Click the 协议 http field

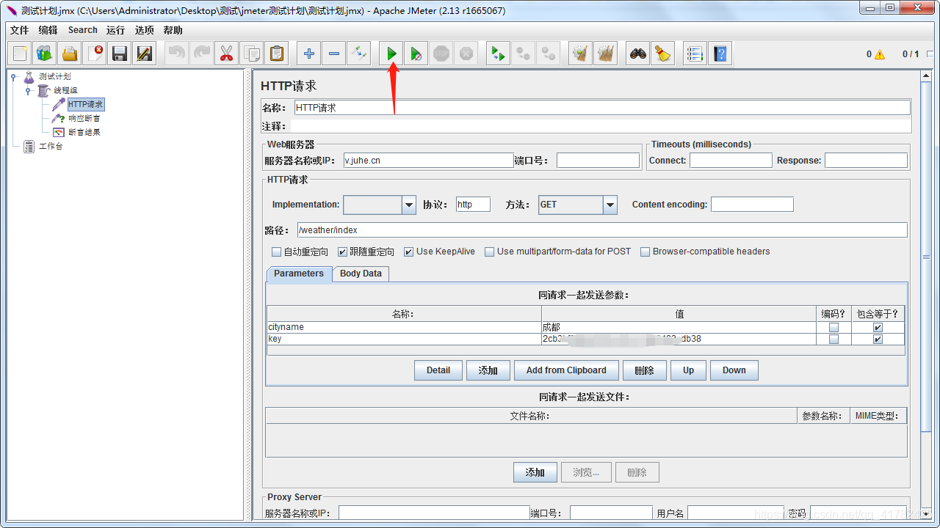[473, 205]
